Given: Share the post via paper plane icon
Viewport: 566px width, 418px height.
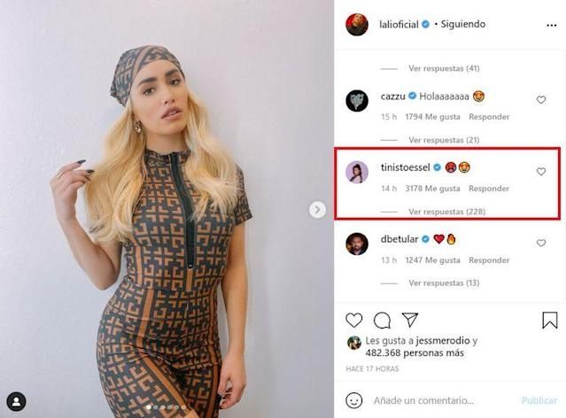Looking at the screenshot, I should (x=410, y=320).
